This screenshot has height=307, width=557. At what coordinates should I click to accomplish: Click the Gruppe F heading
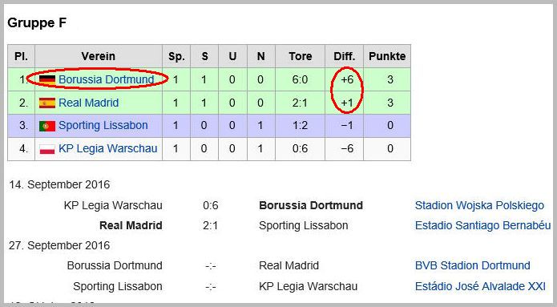click(x=37, y=22)
